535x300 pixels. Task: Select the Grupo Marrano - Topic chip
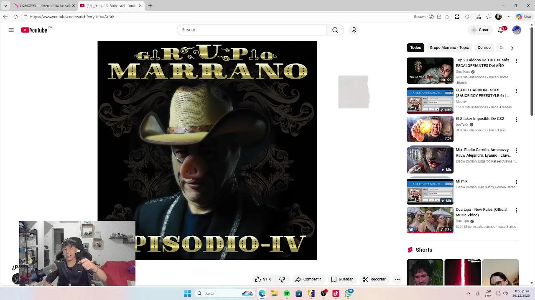click(x=449, y=47)
